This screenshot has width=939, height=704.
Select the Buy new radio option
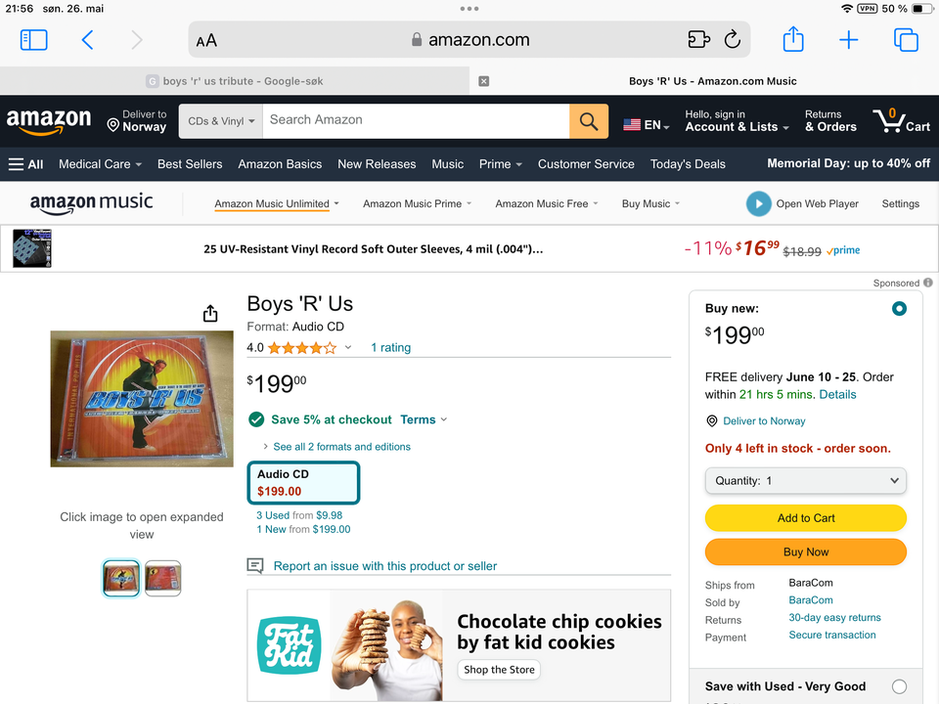(899, 309)
